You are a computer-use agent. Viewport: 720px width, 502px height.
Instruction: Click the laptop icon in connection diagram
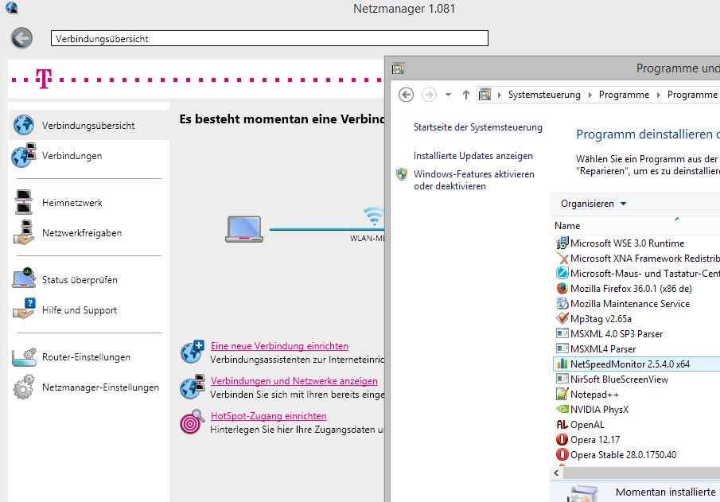pos(244,229)
